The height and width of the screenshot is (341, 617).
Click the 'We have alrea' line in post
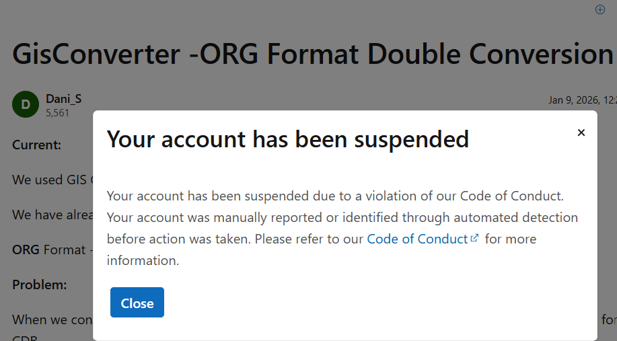pyautogui.click(x=50, y=215)
